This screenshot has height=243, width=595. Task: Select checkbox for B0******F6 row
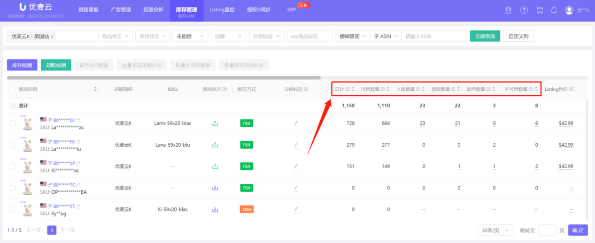[x=13, y=145]
